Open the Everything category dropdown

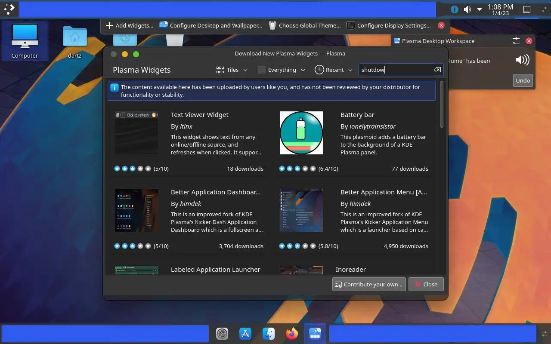[282, 70]
